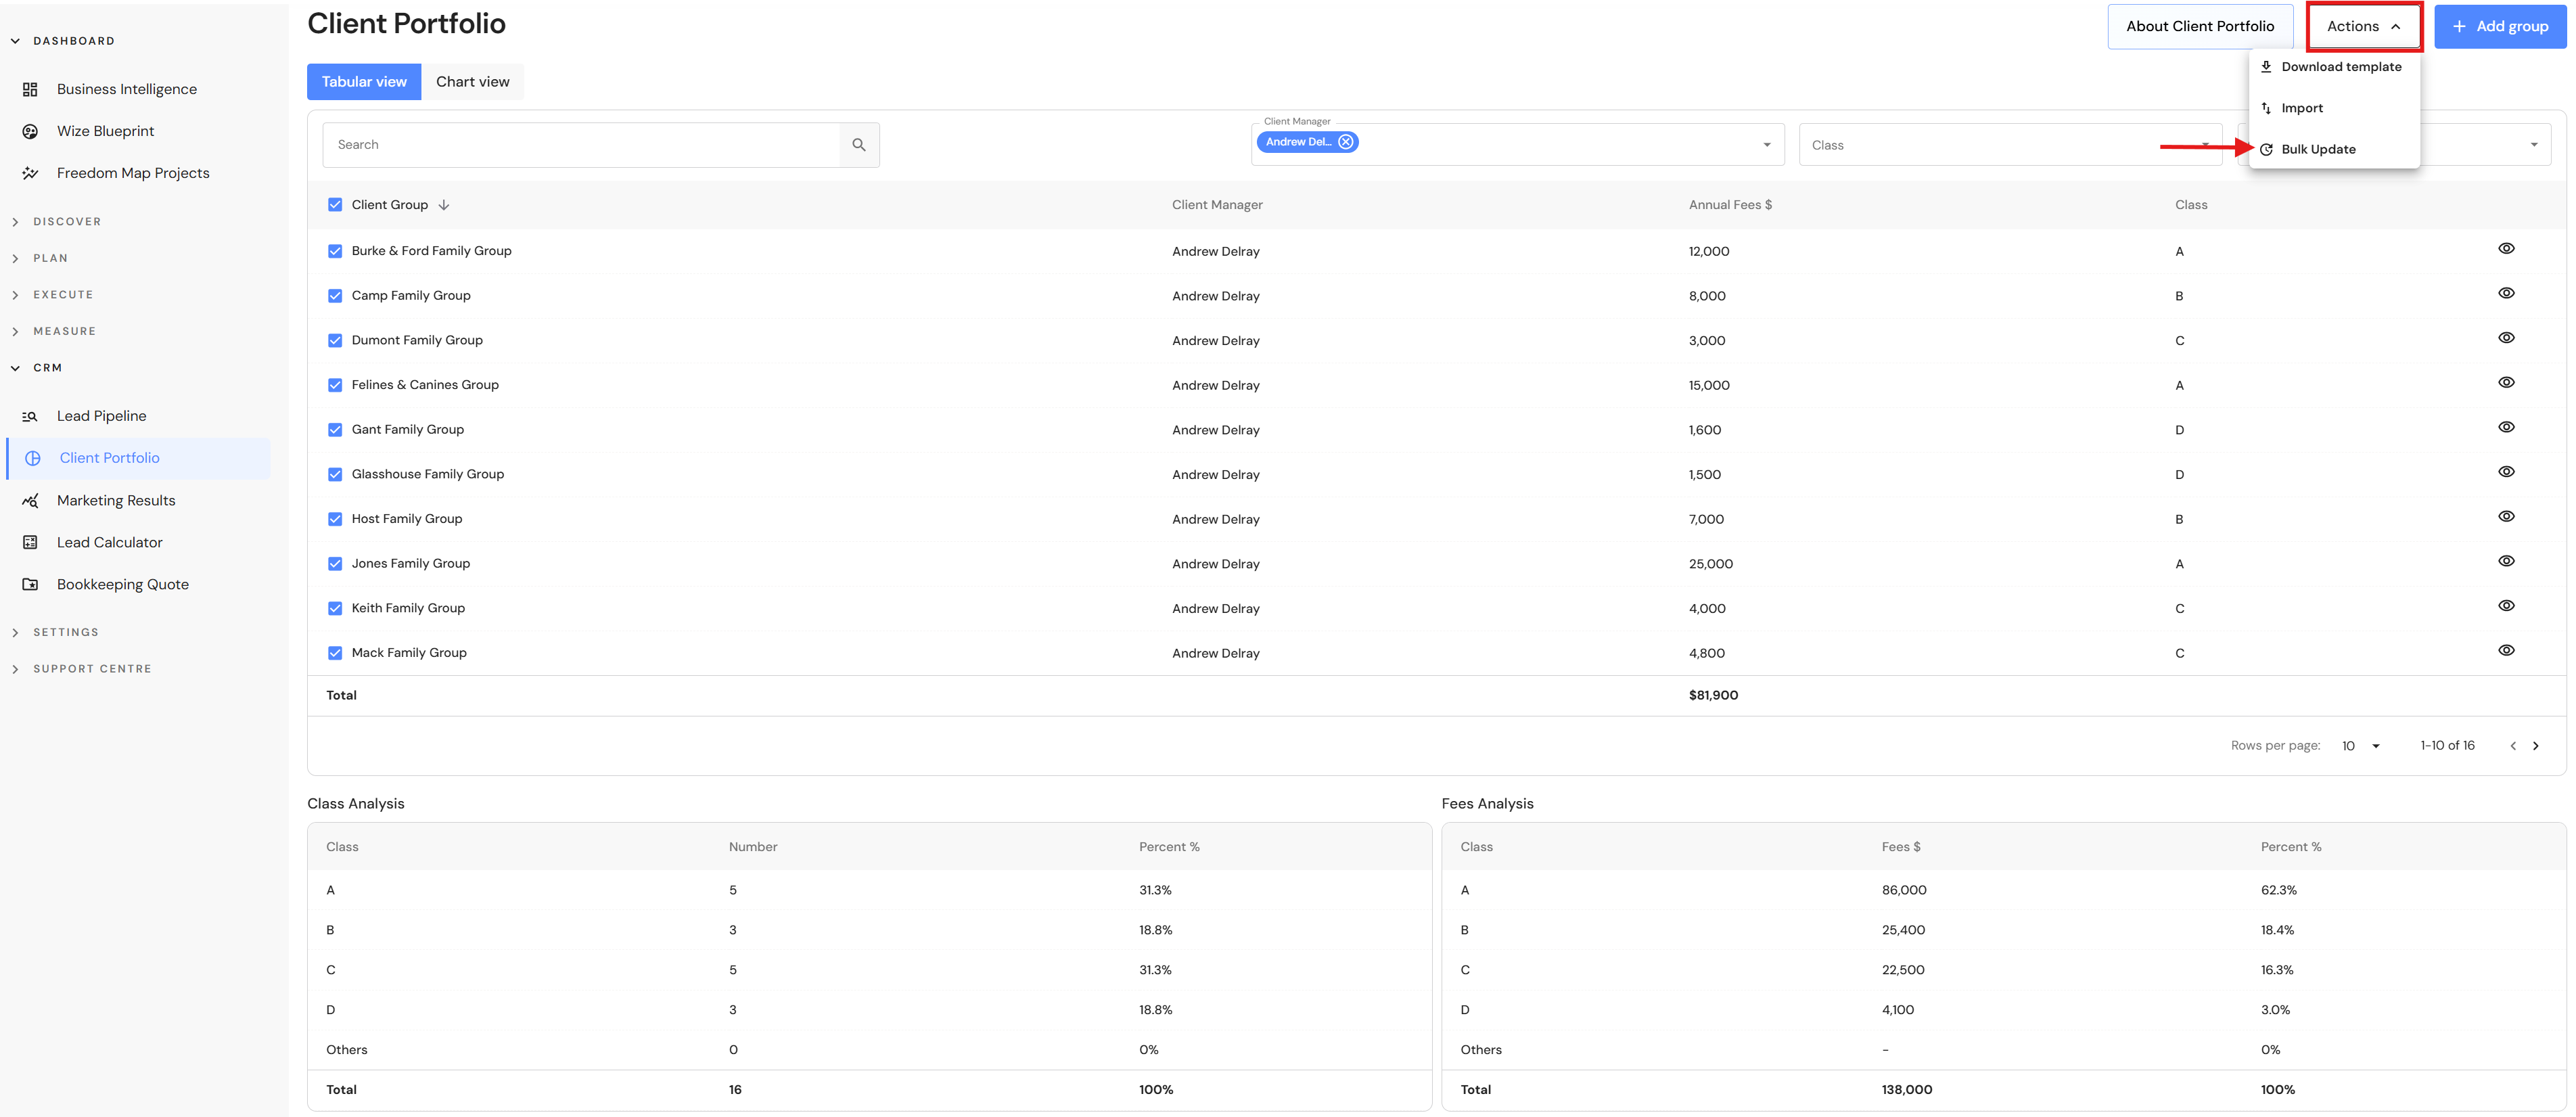Screen dimensions: 2576x1117
Task: Click the Add group button
Action: [2499, 26]
